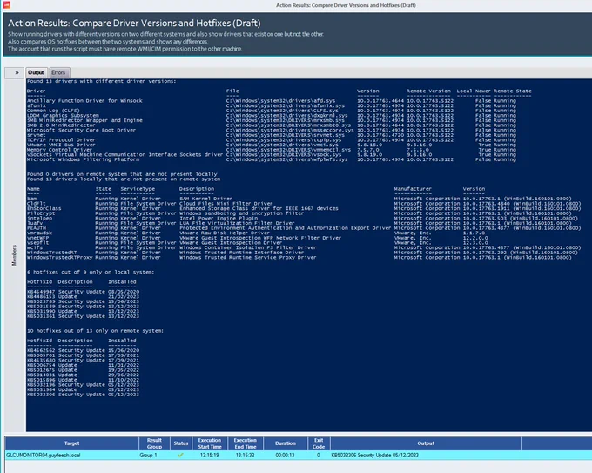Click 'Microsoft Security Core Boot Driver' entry

pyautogui.click(x=81, y=131)
